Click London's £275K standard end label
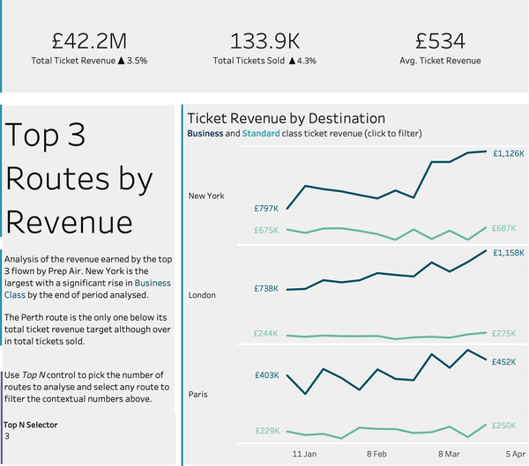 pos(504,333)
